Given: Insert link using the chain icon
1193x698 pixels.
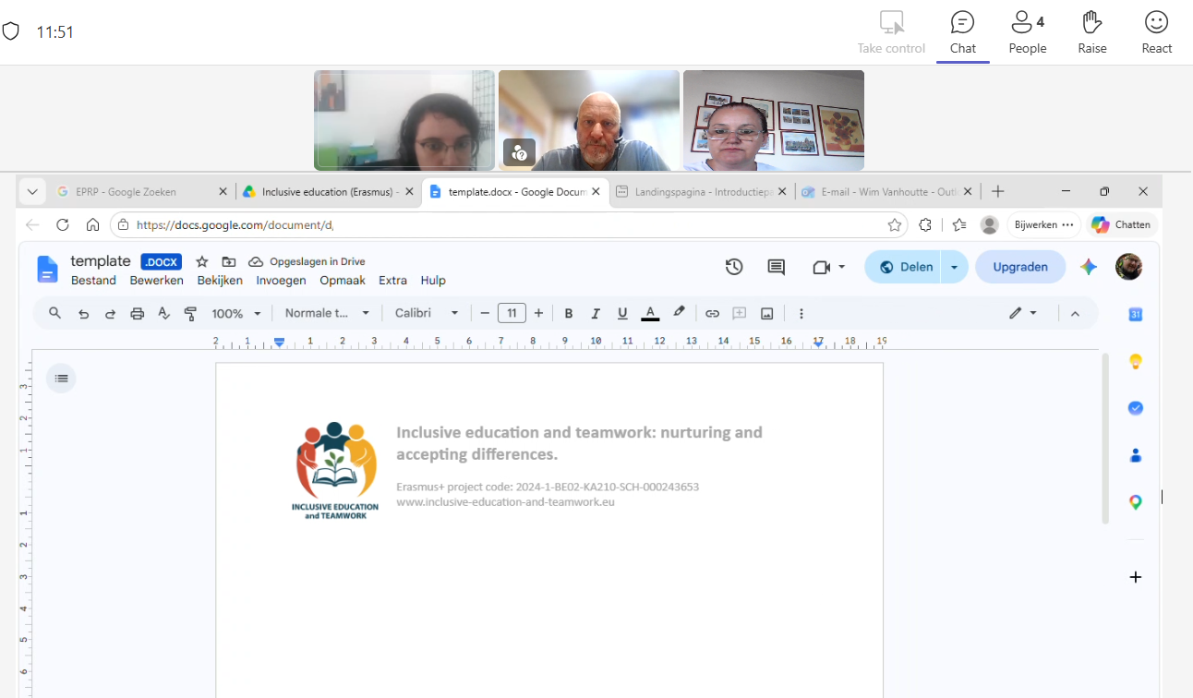Looking at the screenshot, I should (x=712, y=314).
